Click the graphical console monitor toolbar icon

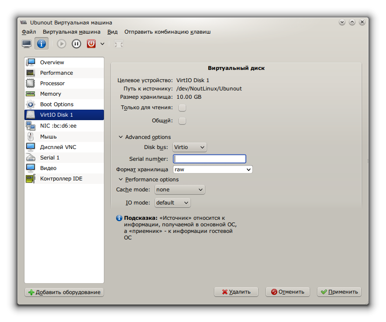pyautogui.click(x=27, y=44)
